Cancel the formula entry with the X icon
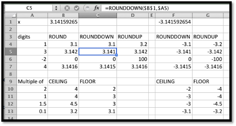Image resolution: width=236 pixels, height=126 pixels. (x=67, y=8)
